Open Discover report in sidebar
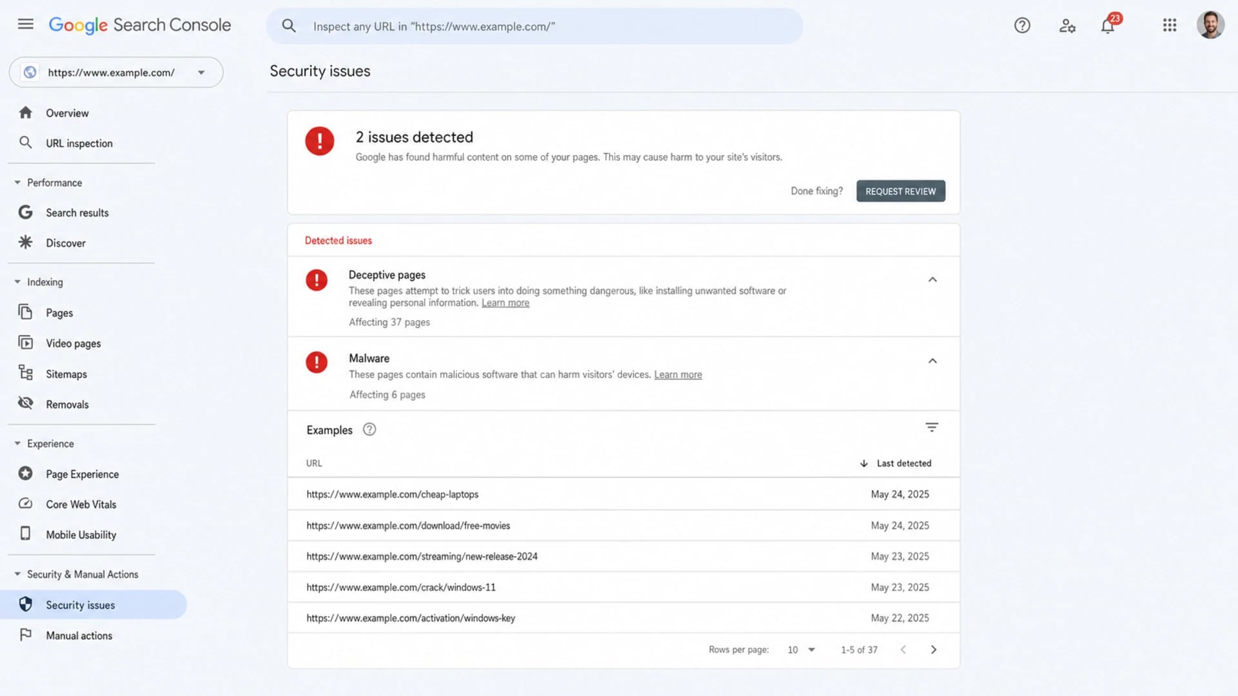Viewport: 1238px width, 696px height. (66, 243)
